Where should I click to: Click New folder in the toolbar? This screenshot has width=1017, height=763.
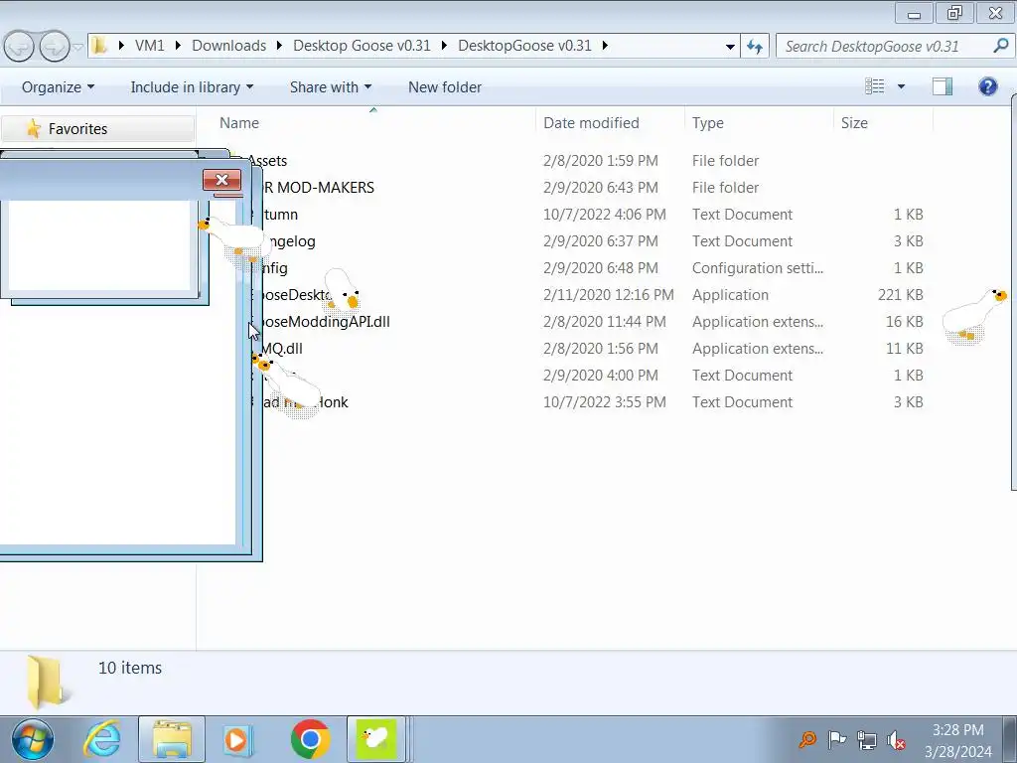click(445, 87)
